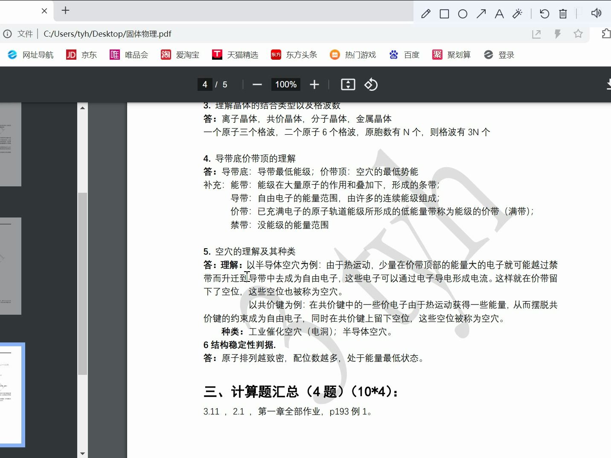Click the speaker volume icon
This screenshot has height=458, width=611.
click(596, 13)
